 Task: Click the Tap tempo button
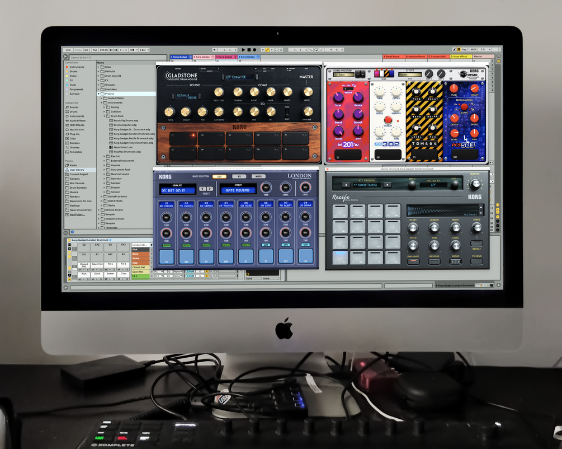[95, 50]
